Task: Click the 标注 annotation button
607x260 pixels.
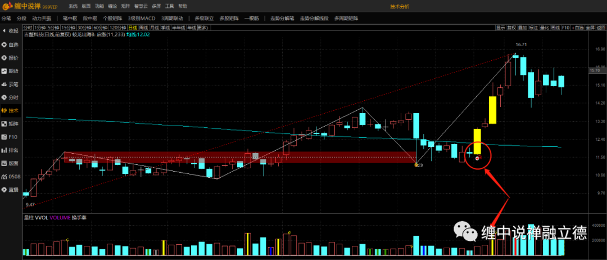Action: [x=533, y=28]
